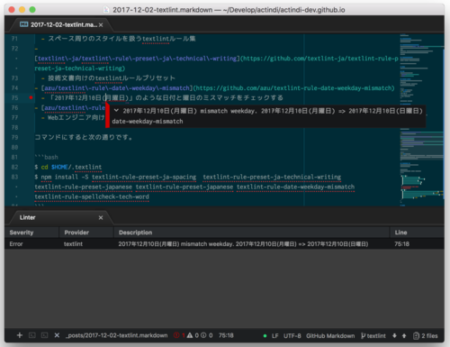This screenshot has height=347, width=450.
Task: Click the red bar of the error tooltip
Action: [107, 115]
